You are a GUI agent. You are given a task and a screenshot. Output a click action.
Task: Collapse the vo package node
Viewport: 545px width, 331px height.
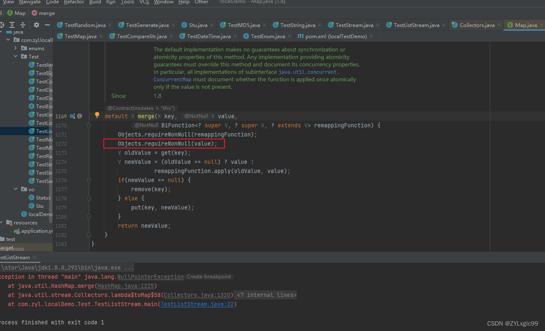click(x=16, y=190)
